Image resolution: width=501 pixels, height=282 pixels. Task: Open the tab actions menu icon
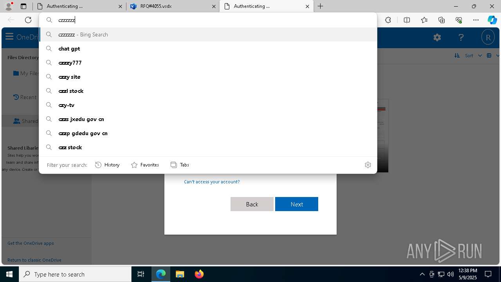pos(23,6)
